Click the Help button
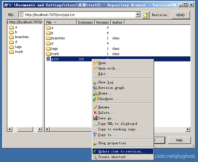Viewport: 198px width, 162px height. click(179, 140)
